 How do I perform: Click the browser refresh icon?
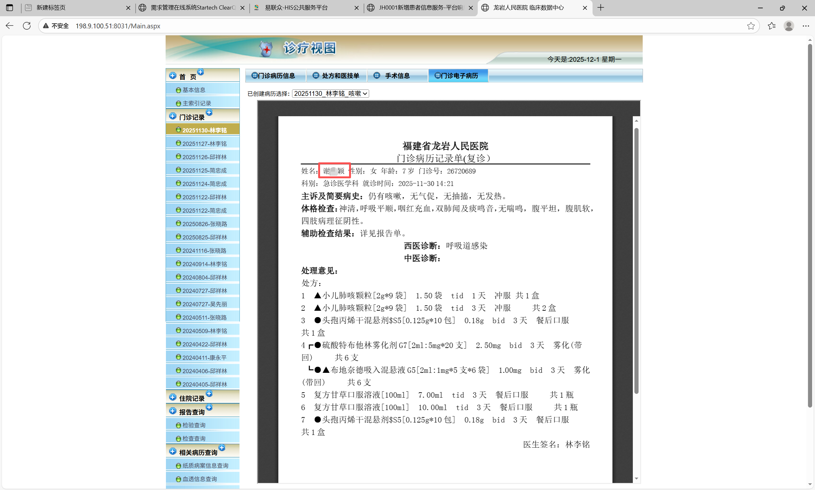[27, 26]
